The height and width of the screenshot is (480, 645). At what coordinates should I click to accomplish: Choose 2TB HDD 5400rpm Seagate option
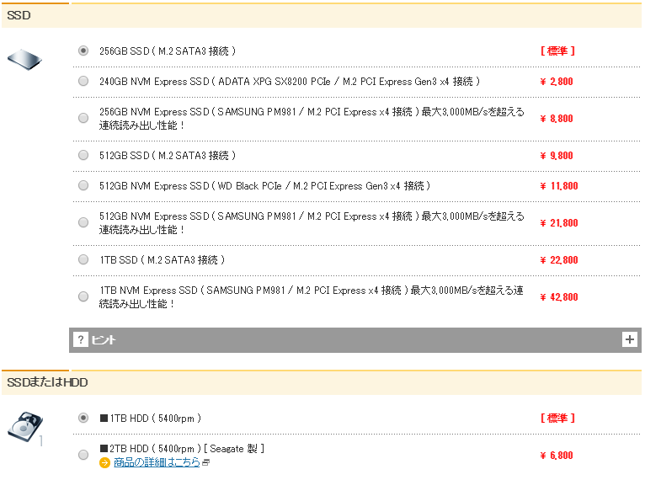click(x=83, y=456)
